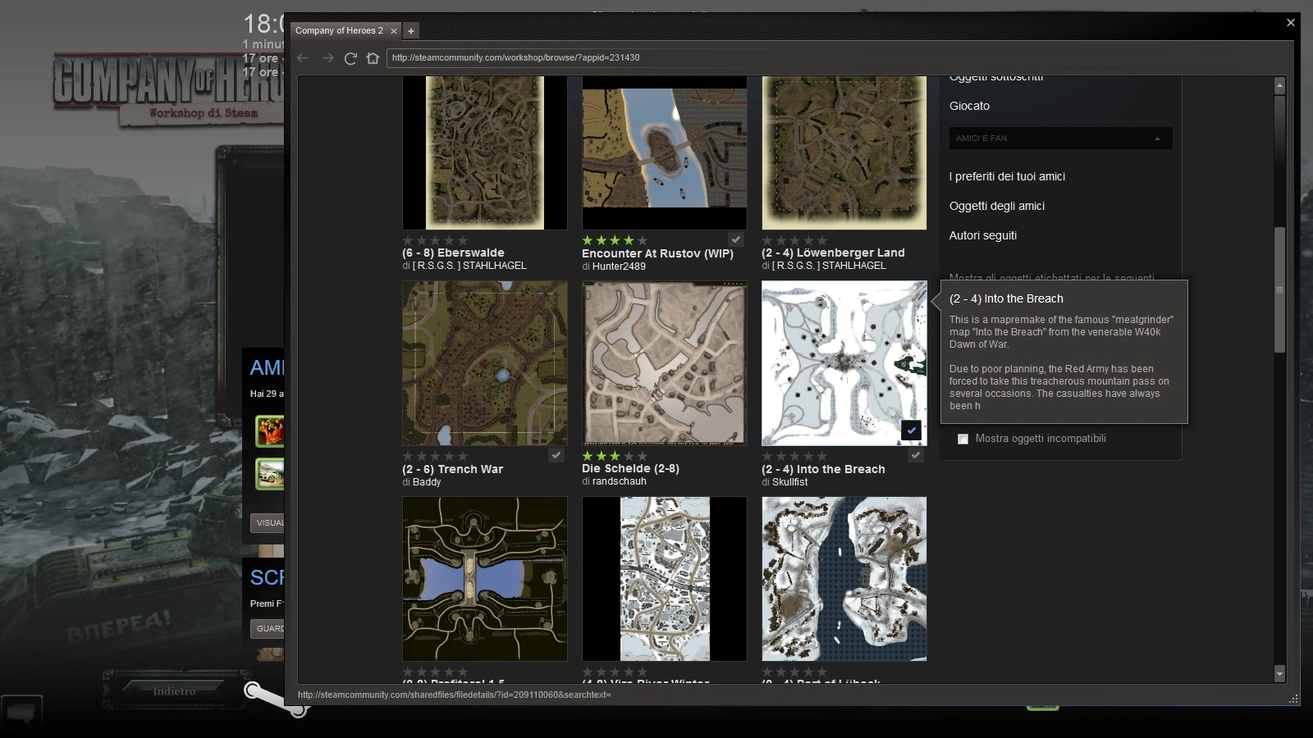Open the Encounter At Rustov (WIP) title link
Screen dimensions: 1313x738
click(657, 253)
